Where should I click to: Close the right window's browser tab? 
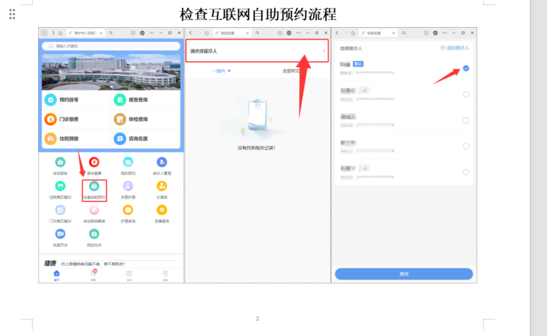[394, 33]
